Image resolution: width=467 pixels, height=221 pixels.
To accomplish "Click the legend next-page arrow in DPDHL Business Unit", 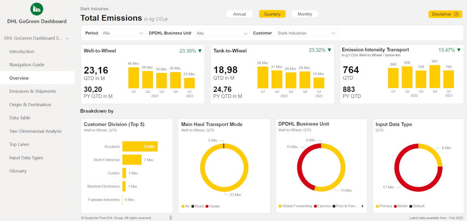I will tap(362, 206).
